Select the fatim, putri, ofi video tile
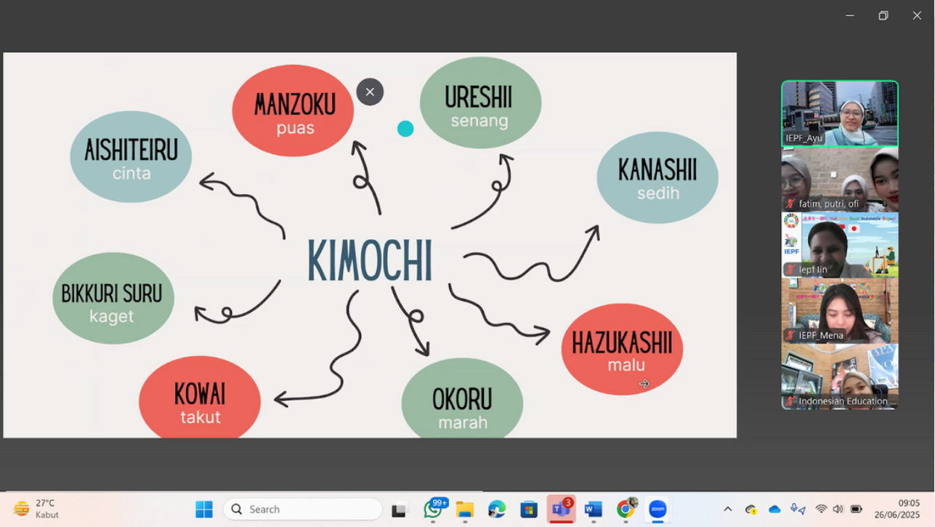The width and height of the screenshot is (935, 527). click(839, 180)
